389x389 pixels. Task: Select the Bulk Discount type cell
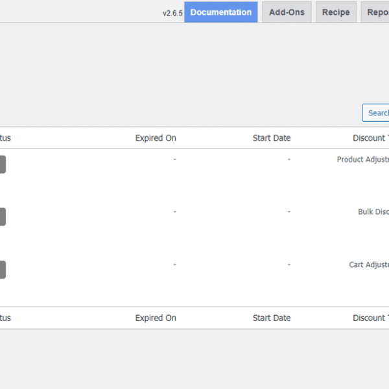coord(373,212)
